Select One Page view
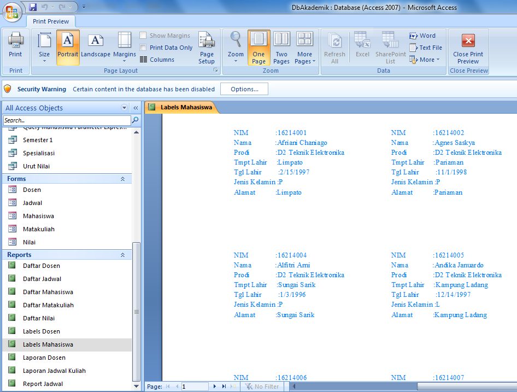517x392 pixels. pos(259,48)
